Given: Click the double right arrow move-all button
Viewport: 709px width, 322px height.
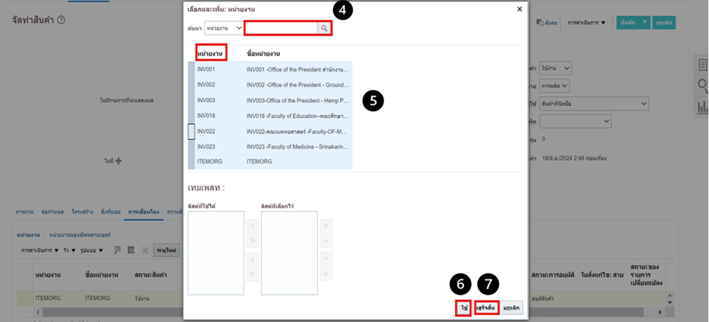Looking at the screenshot, I should click(x=251, y=241).
